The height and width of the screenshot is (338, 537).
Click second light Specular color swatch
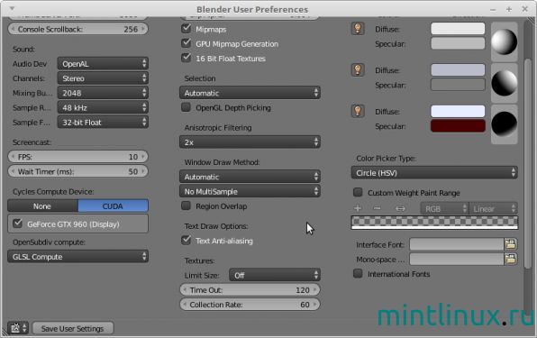(x=458, y=85)
